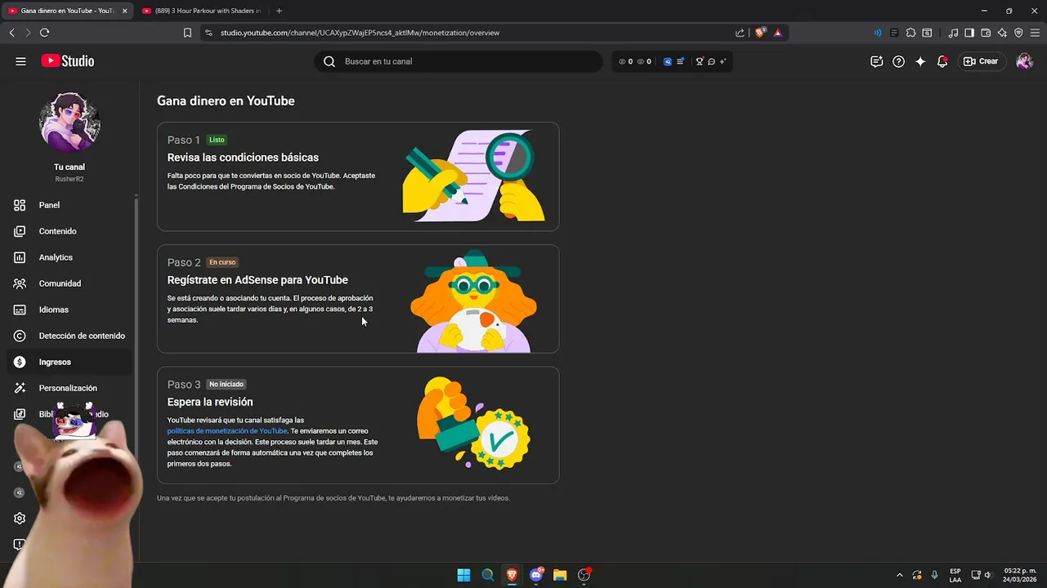Open Detección de contenido in the sidebar
1047x588 pixels.
(x=69, y=336)
